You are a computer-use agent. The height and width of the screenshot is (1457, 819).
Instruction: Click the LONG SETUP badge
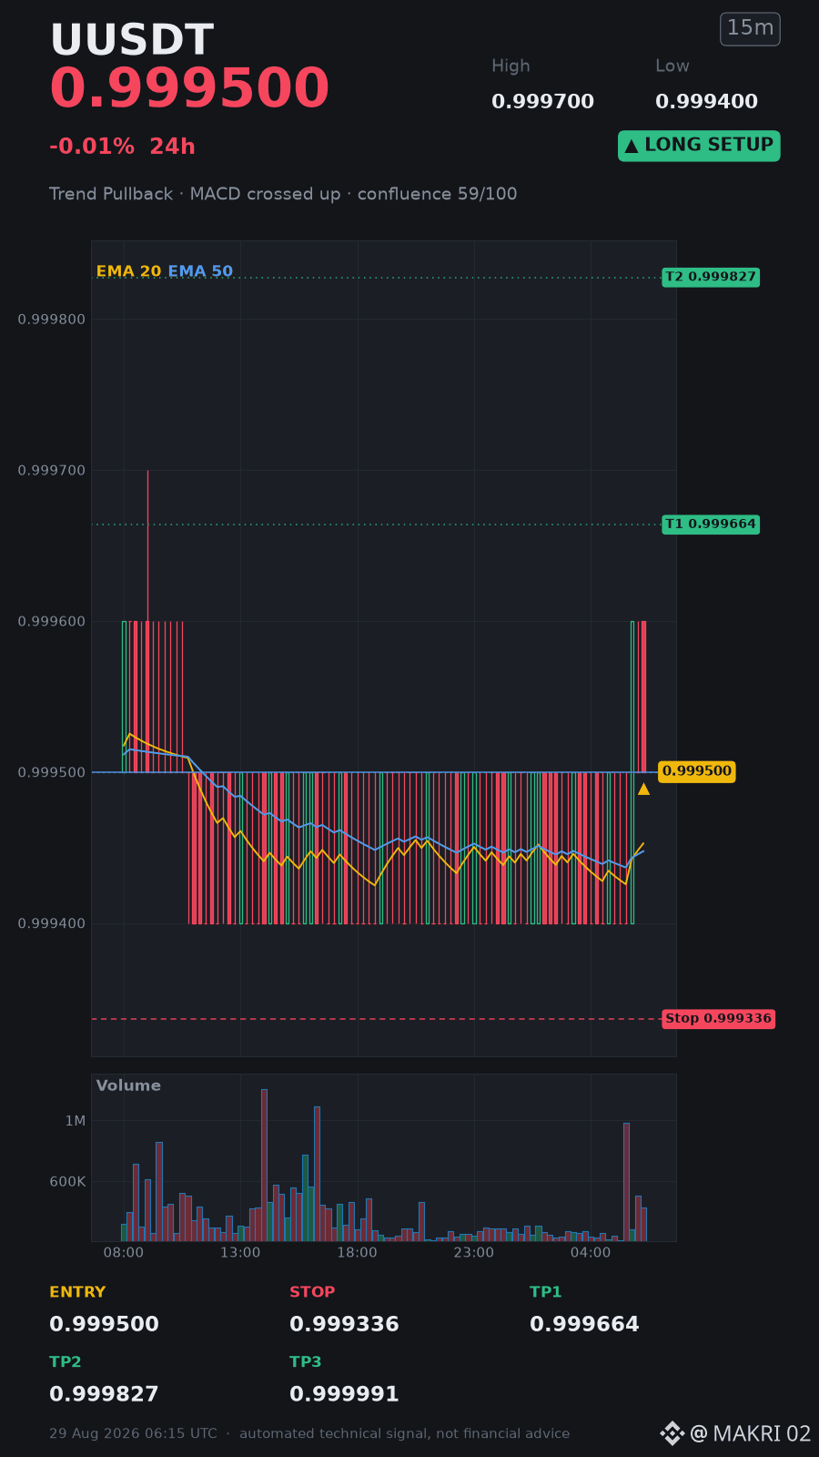699,146
